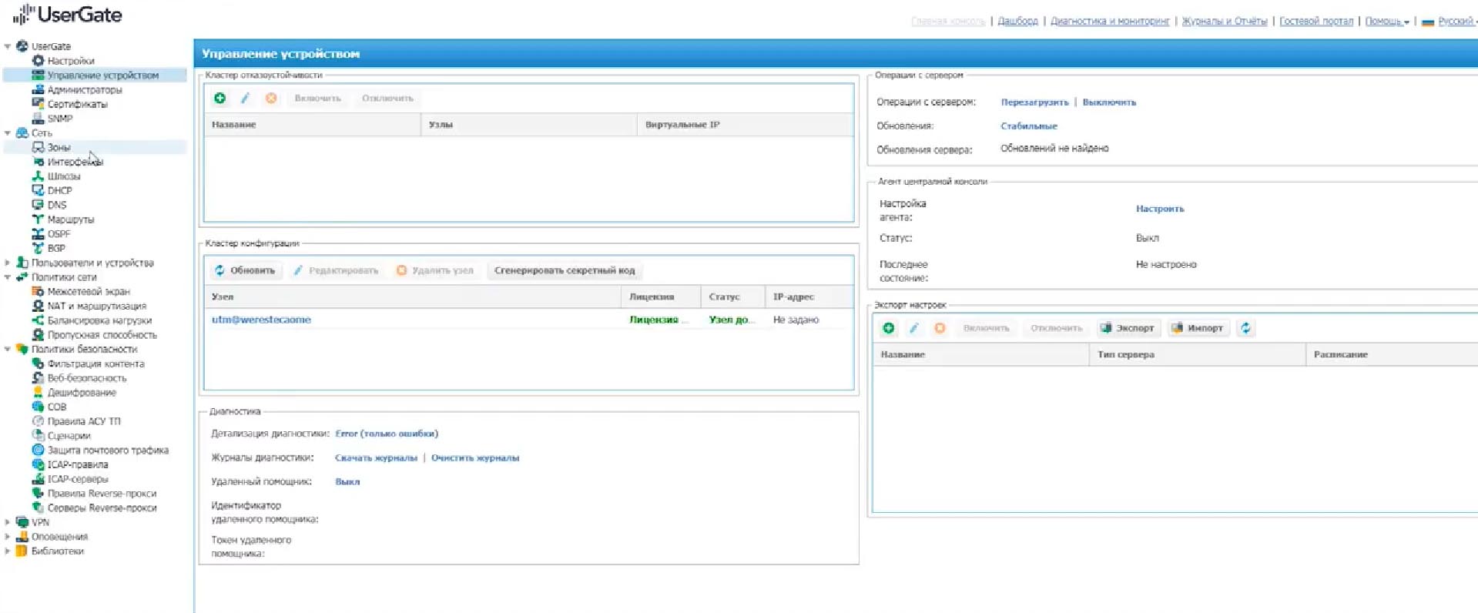The image size is (1478, 613).
Task: Open Фильтрация контента
Action: tap(96, 363)
